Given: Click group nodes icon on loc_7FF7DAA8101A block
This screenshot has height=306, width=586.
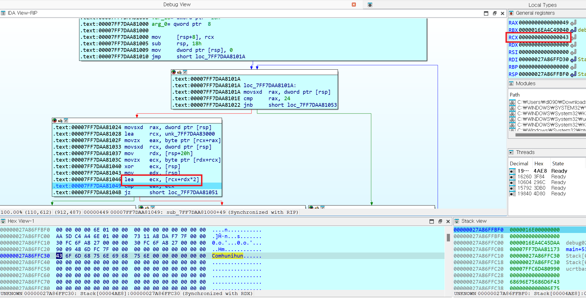Looking at the screenshot, I should (x=185, y=72).
